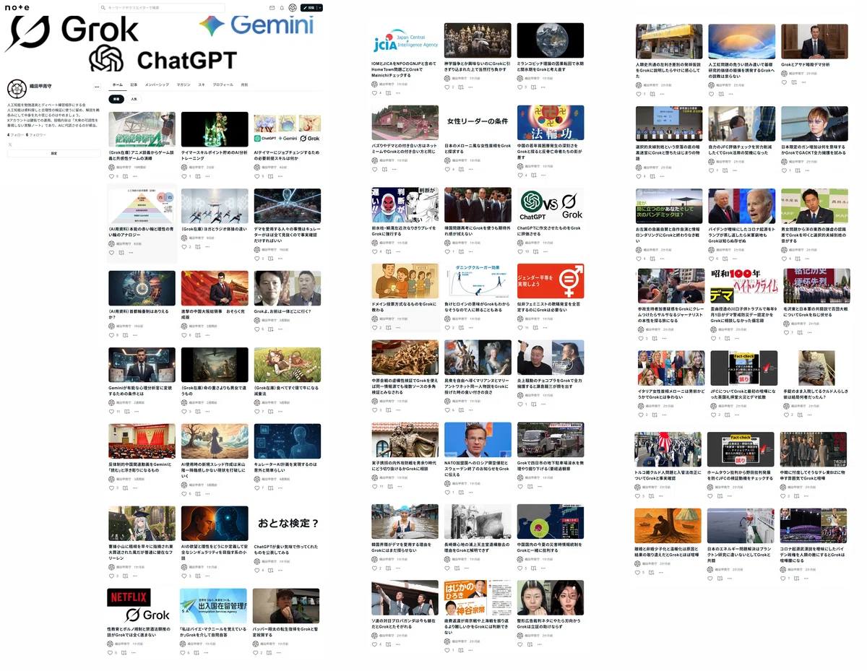Open the mail messages icon in header
The image size is (867, 671).
(x=272, y=8)
